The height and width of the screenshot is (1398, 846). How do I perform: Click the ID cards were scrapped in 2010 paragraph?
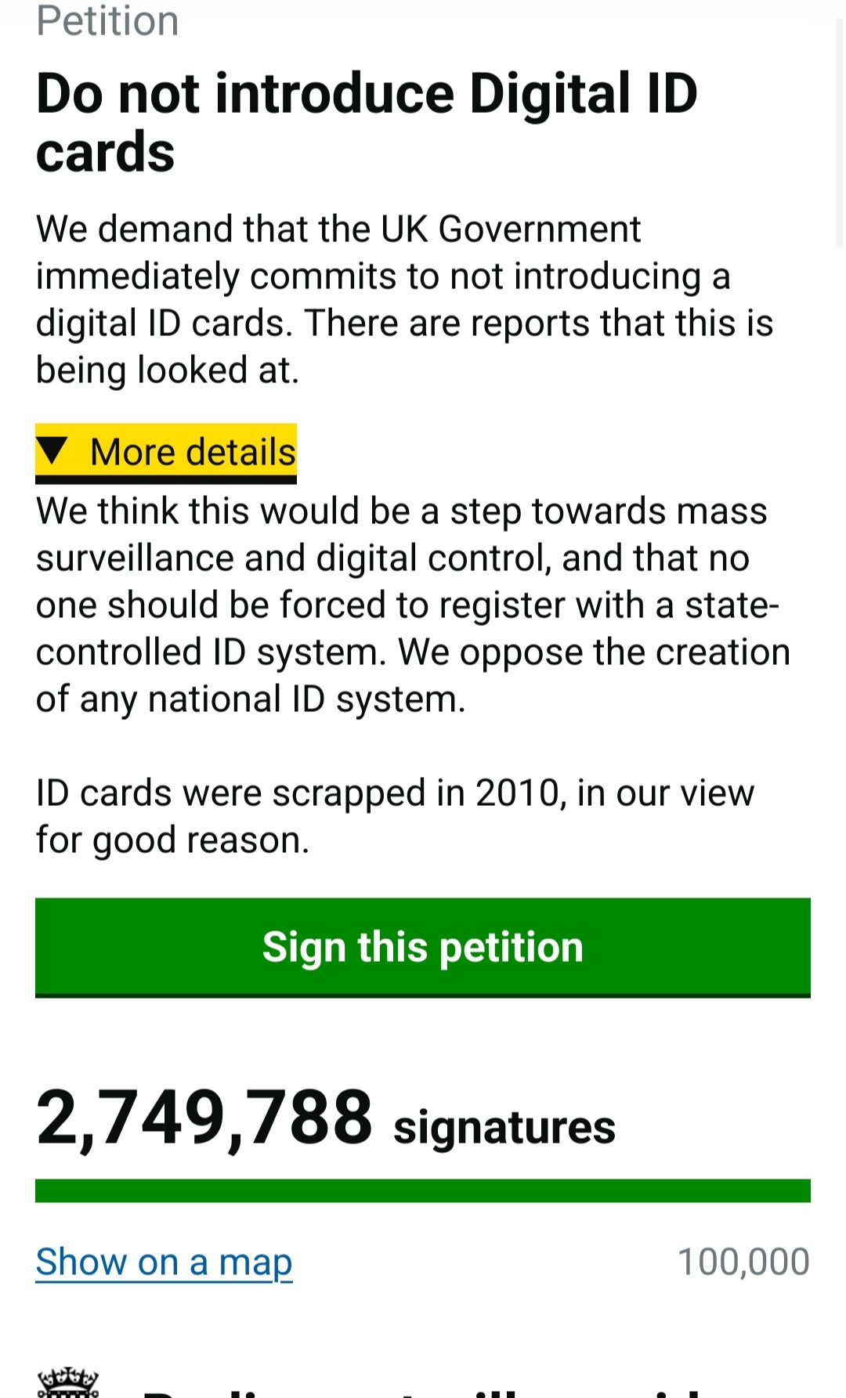[x=395, y=793]
